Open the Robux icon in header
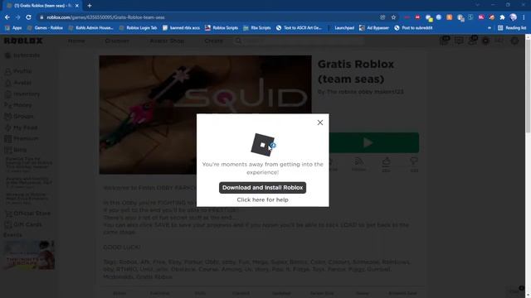The height and width of the screenshot is (298, 531). pos(485,41)
